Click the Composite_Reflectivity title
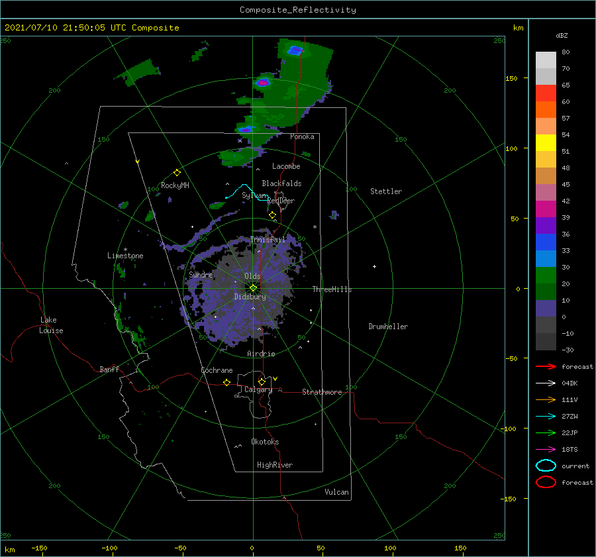Viewport: 596px width, 557px height. [x=297, y=10]
